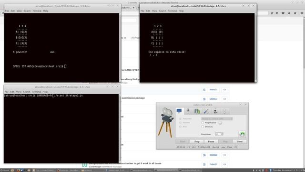Browse code icon for commit 8619668
This screenshot has width=305, height=172.
224,155
